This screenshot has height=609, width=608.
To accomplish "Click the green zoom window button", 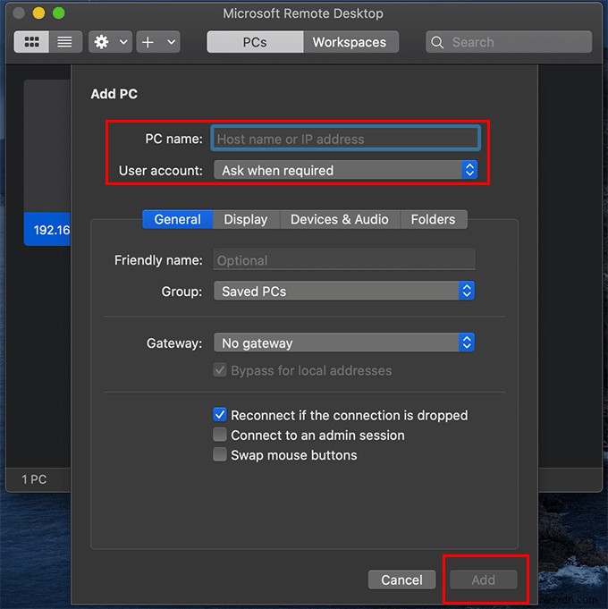I will 59,13.
